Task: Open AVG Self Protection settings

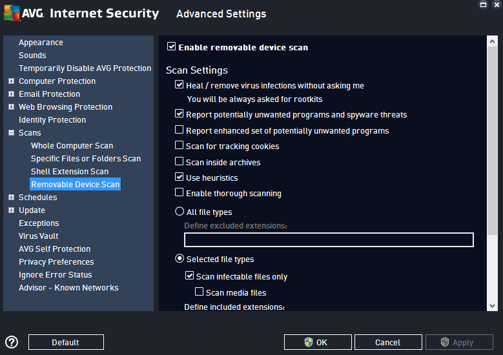Action: coord(54,249)
